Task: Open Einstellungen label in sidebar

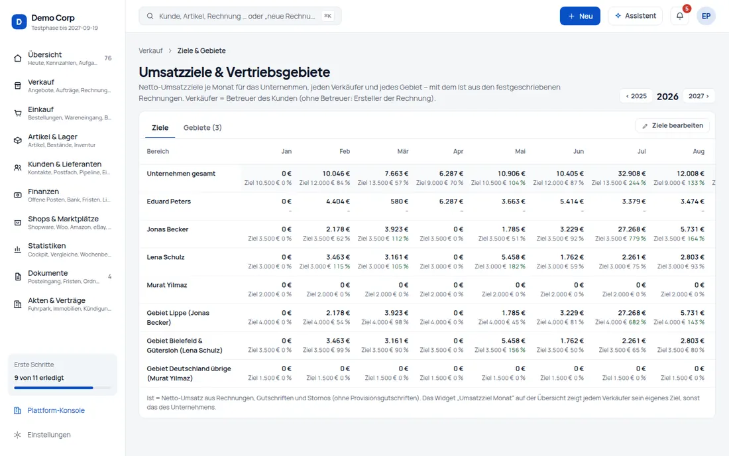Action: point(49,435)
